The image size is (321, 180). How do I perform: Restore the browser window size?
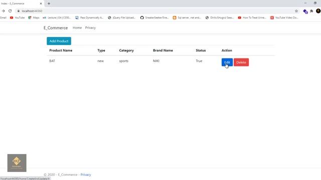click(315, 3)
